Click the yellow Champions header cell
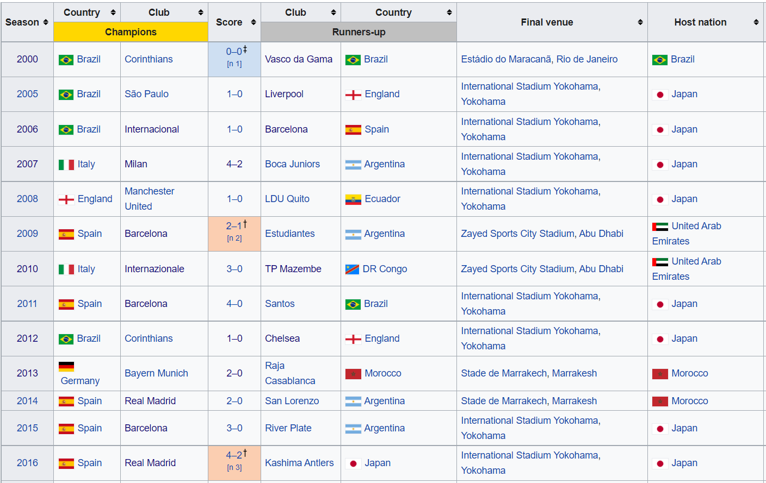The image size is (766, 483). pyautogui.click(x=131, y=32)
